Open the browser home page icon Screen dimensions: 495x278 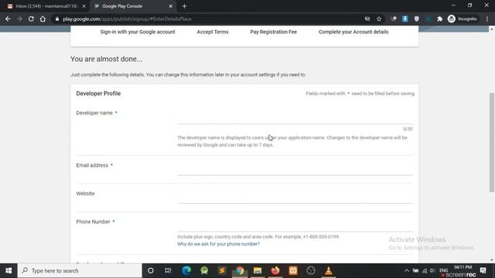pyautogui.click(x=43, y=19)
